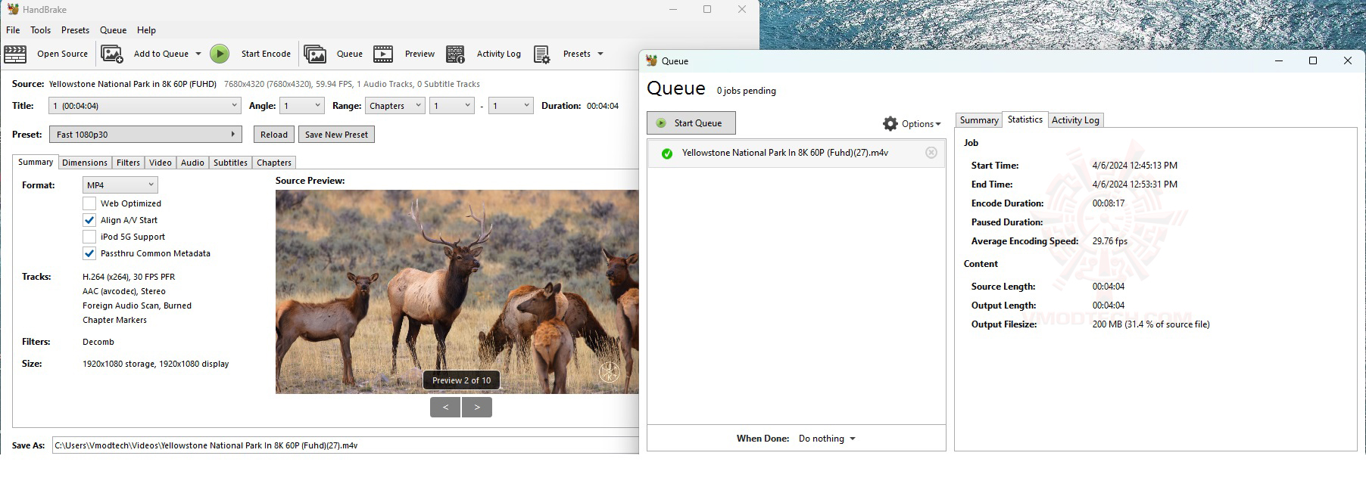Open the When Done Do nothing dropdown
Image resolution: width=1366 pixels, height=490 pixels.
click(827, 439)
